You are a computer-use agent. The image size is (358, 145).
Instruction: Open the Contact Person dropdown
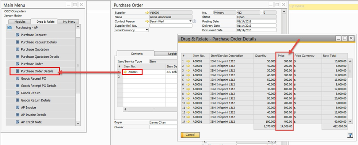[x=190, y=21]
